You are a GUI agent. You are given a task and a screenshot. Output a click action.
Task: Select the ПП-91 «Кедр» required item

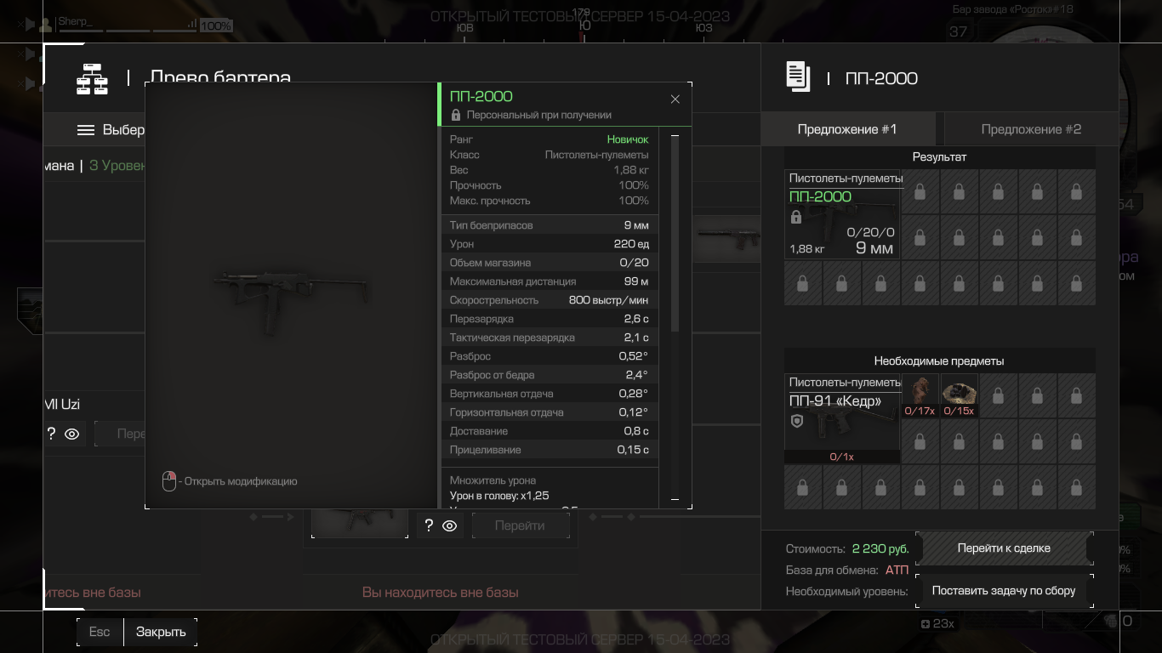842,418
